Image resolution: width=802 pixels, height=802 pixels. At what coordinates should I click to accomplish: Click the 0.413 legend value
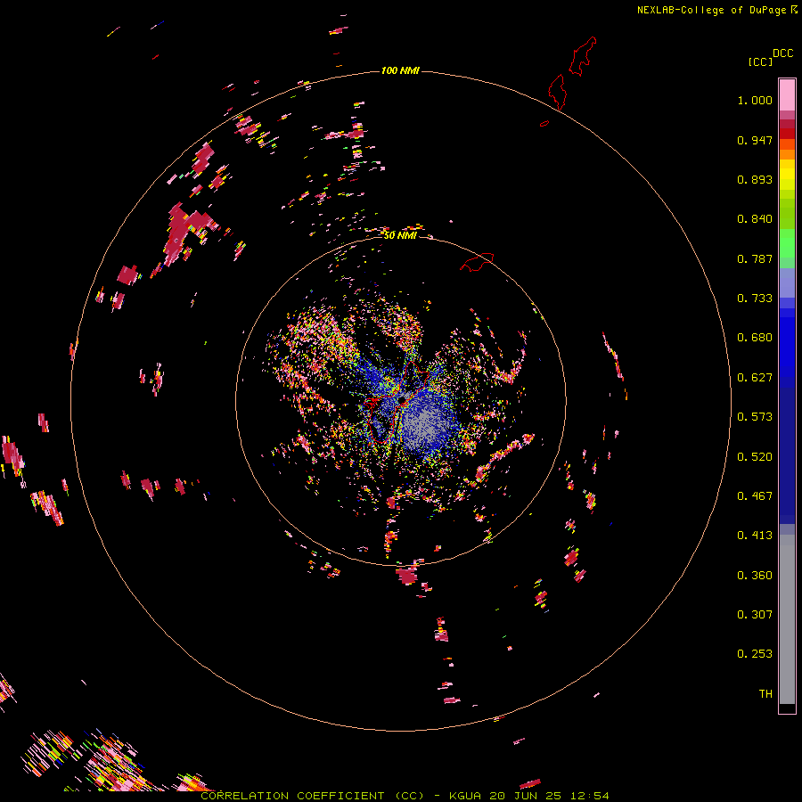pos(755,536)
